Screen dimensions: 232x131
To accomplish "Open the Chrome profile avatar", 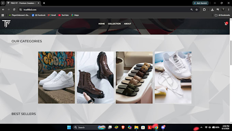I will tap(223, 10).
